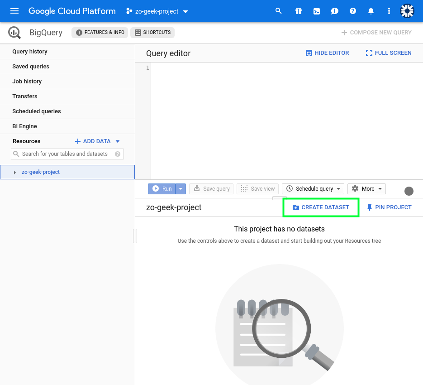
Task: Run the query
Action: 162,189
